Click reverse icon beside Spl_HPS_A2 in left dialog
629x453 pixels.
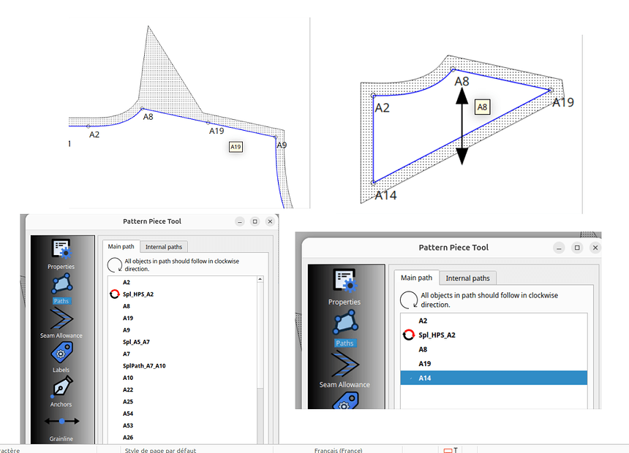tap(115, 294)
